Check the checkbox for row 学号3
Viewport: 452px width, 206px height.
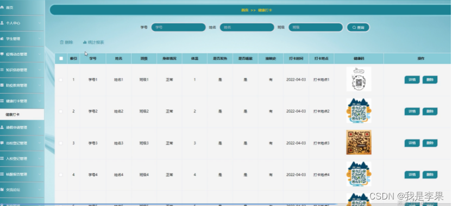pos(61,143)
